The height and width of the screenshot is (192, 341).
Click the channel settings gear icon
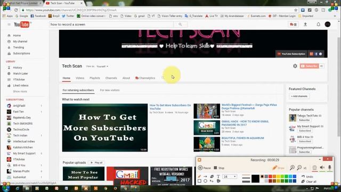tap(295, 66)
